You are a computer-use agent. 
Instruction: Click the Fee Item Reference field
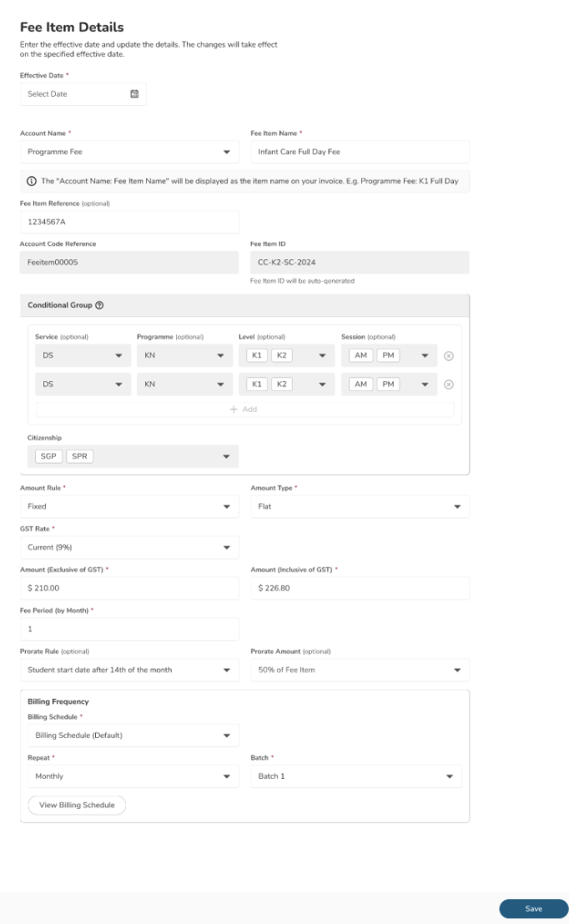pos(129,223)
